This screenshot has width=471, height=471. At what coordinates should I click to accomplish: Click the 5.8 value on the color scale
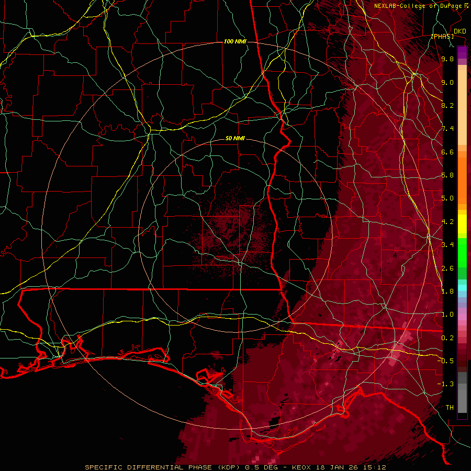pyautogui.click(x=447, y=175)
